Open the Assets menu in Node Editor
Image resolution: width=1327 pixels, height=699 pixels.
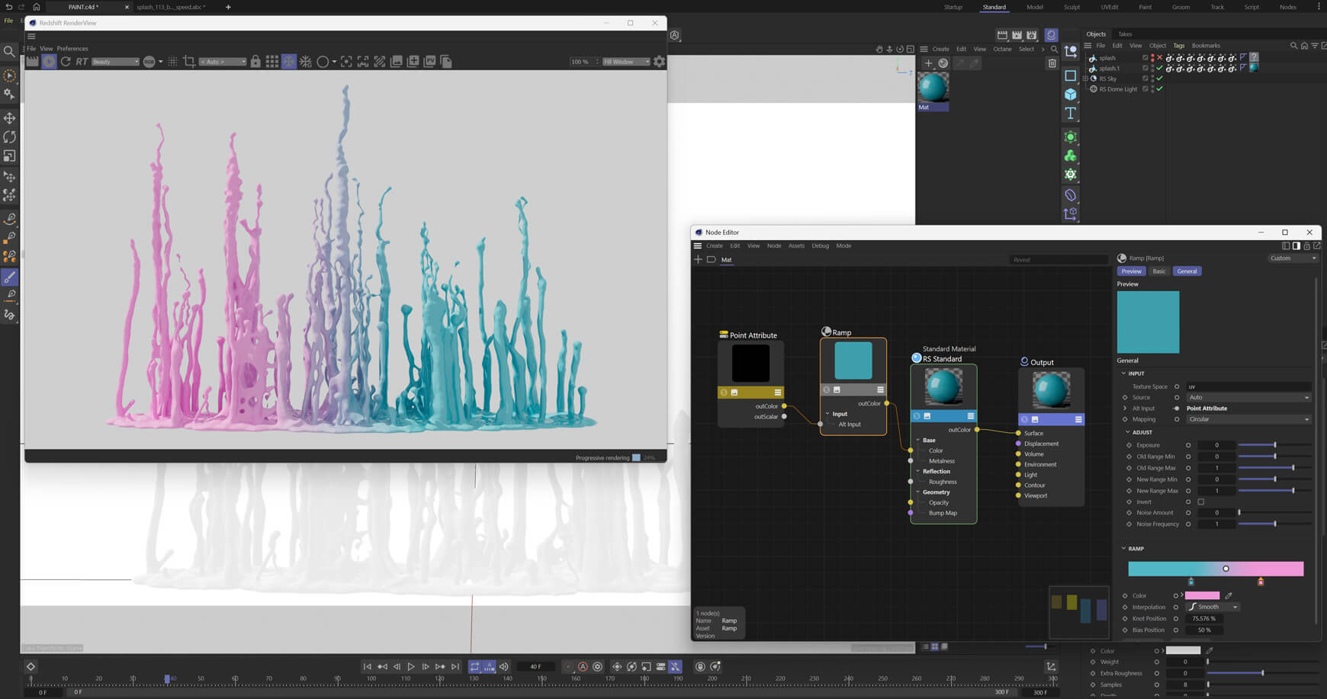click(x=796, y=245)
